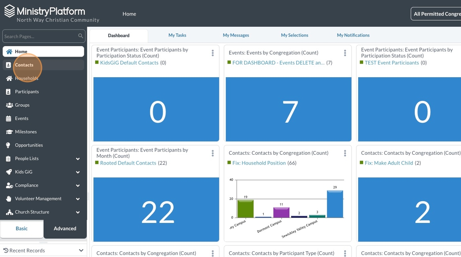Click the Kids GiG rocket icon
This screenshot has width=461, height=257.
click(x=9, y=172)
